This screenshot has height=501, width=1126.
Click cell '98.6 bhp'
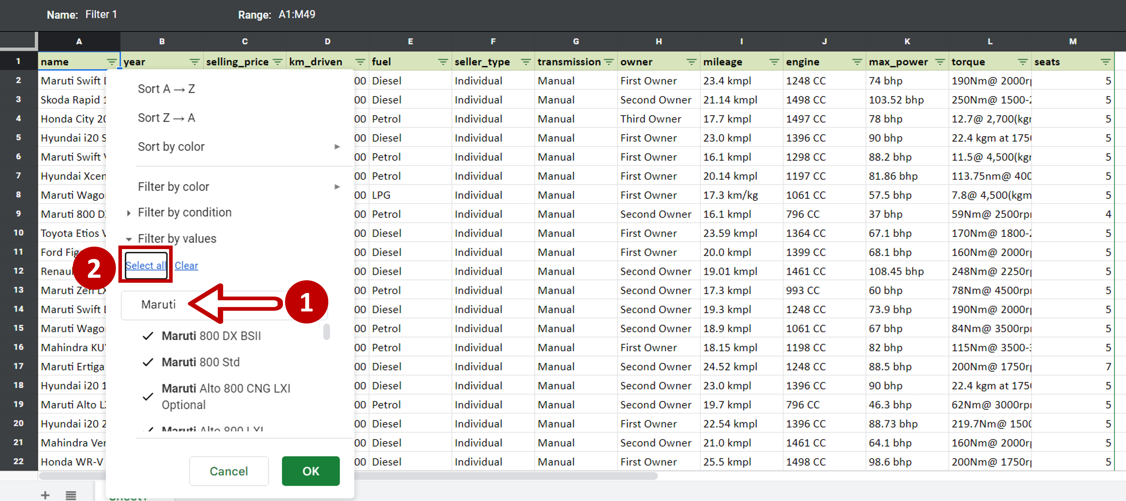907,462
